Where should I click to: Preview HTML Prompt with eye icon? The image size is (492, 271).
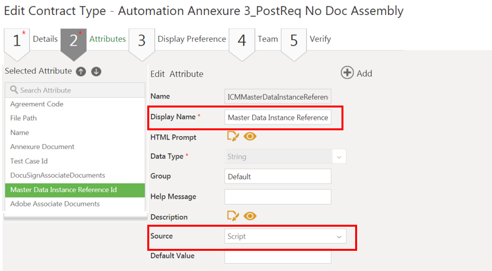pyautogui.click(x=250, y=137)
